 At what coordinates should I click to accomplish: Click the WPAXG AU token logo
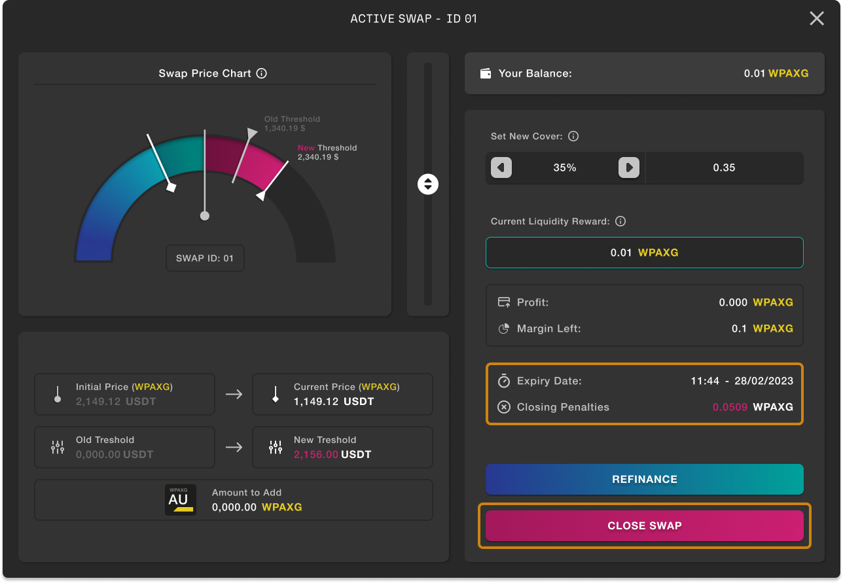tap(181, 501)
